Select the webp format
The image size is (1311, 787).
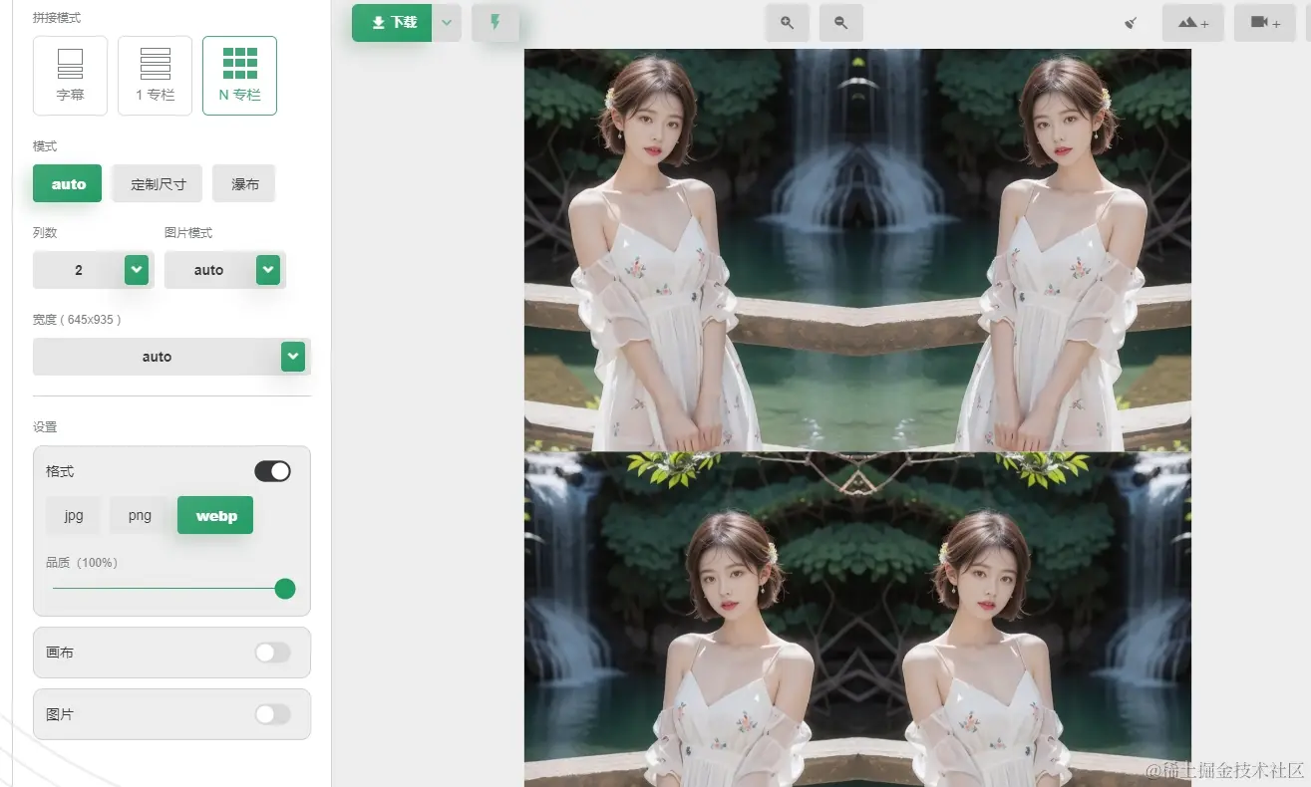[215, 515]
